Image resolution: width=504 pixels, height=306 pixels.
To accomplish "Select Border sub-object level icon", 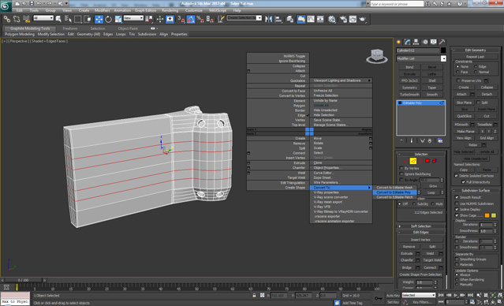I will pyautogui.click(x=420, y=161).
